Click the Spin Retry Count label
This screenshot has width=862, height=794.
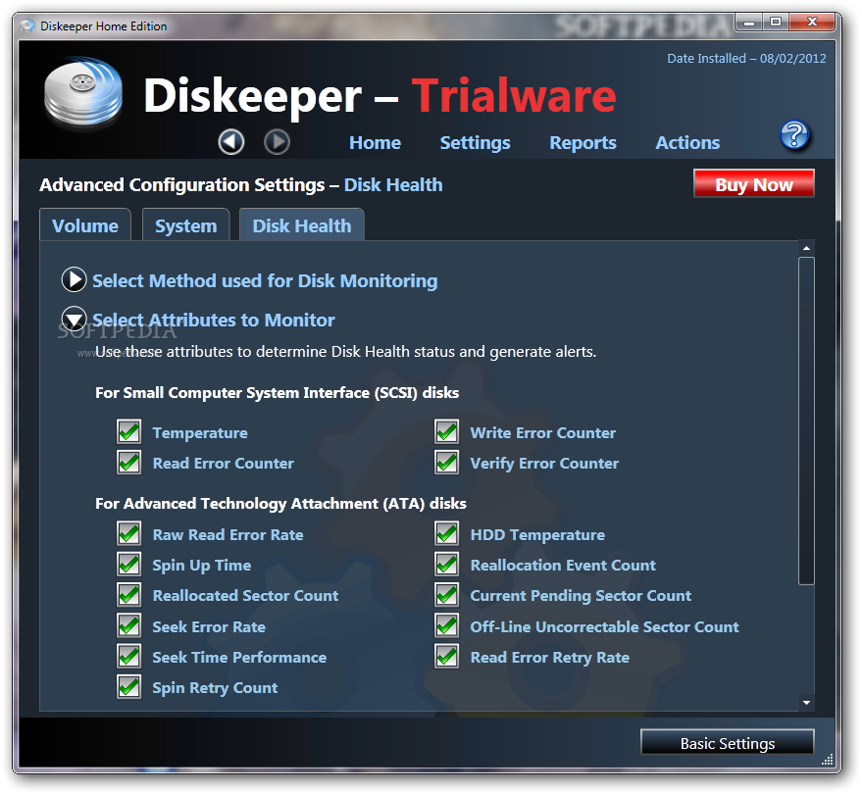point(215,688)
